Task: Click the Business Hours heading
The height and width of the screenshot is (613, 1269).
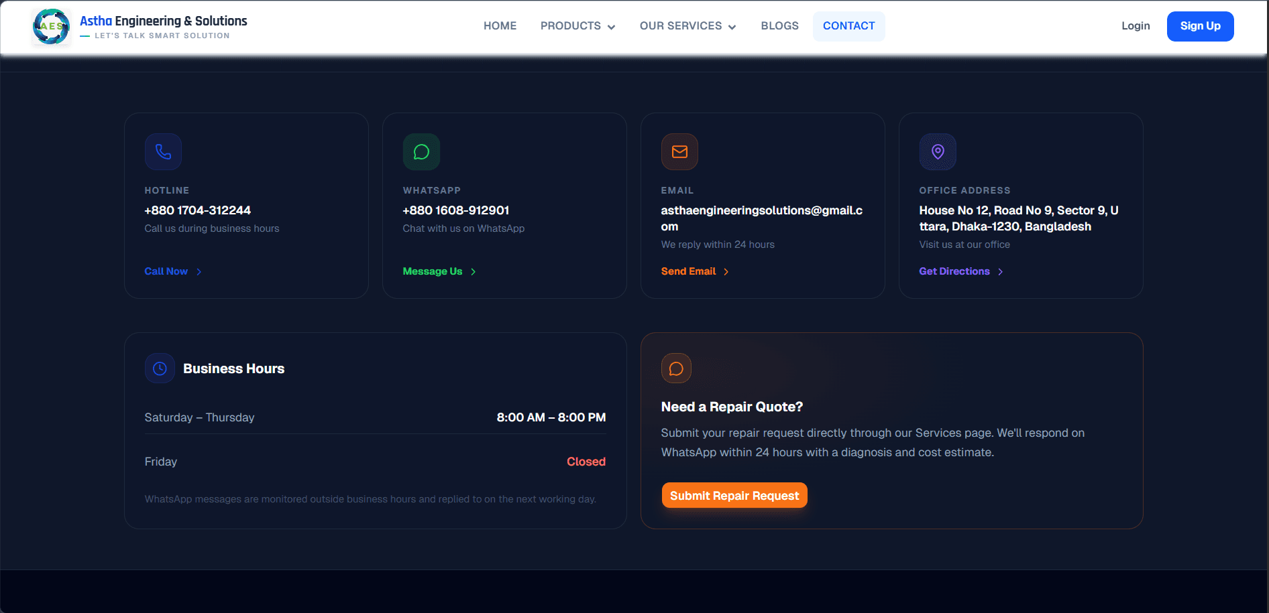Action: click(233, 368)
